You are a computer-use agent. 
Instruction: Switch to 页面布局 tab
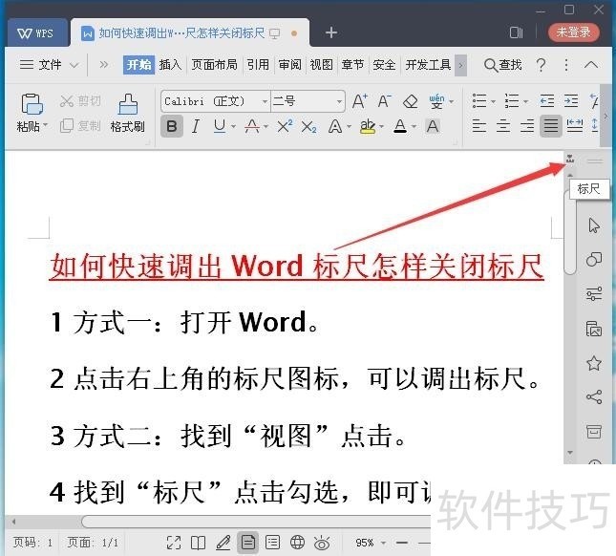click(x=214, y=64)
